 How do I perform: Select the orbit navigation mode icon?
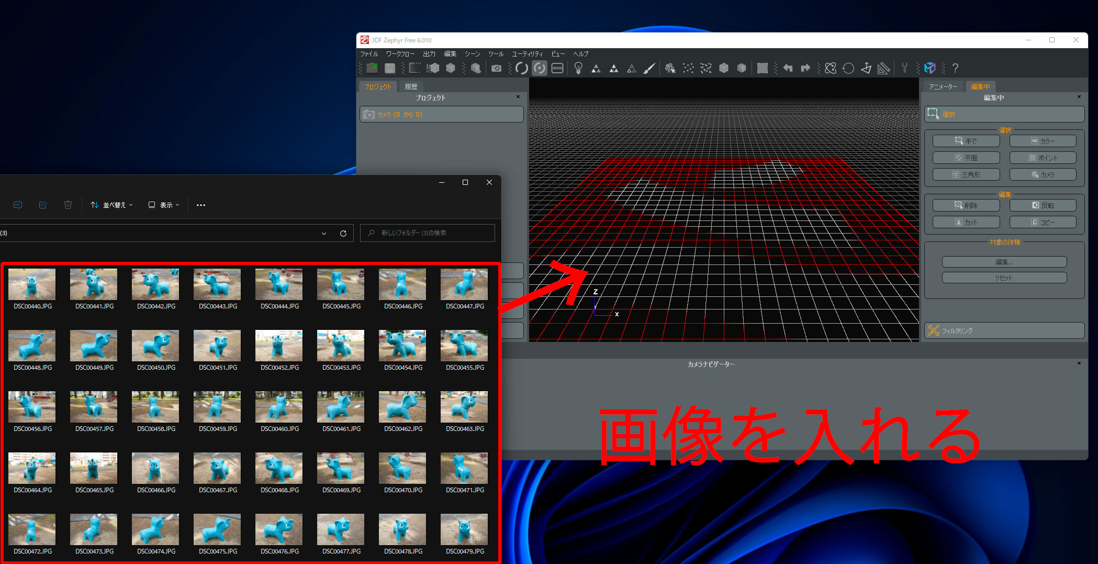point(522,68)
